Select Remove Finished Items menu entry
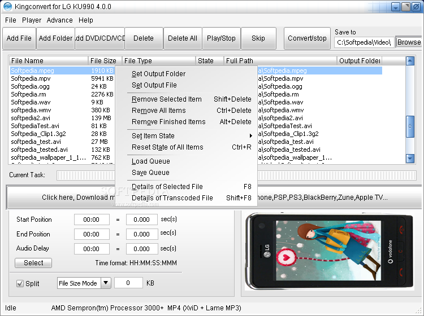This screenshot has height=316, width=424. point(186,122)
